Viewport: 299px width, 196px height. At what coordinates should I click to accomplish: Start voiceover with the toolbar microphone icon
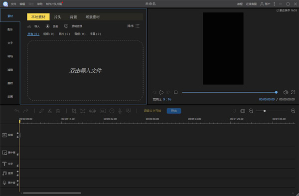pos(120,111)
